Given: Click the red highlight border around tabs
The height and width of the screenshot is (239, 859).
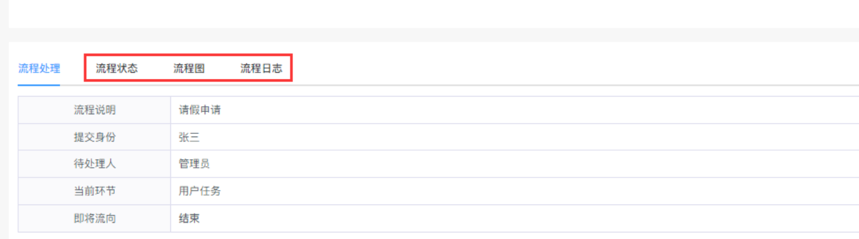Looking at the screenshot, I should (188, 56).
